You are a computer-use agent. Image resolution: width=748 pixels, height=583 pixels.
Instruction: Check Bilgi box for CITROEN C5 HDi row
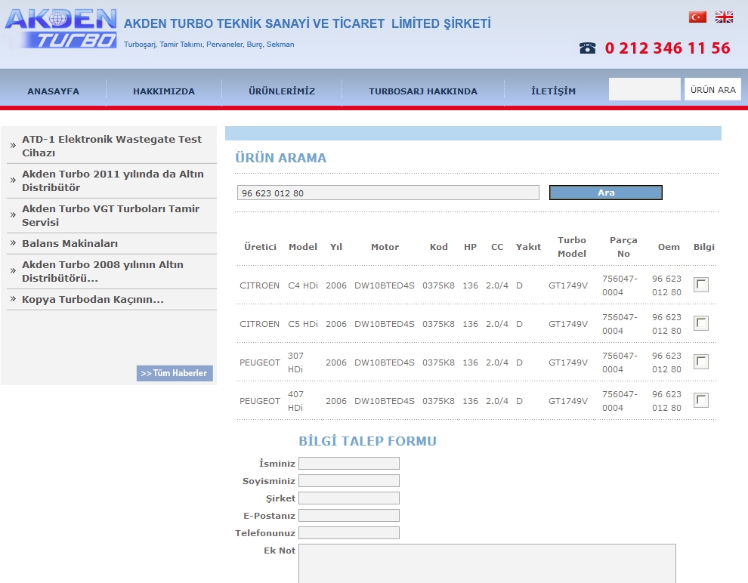coord(700,324)
